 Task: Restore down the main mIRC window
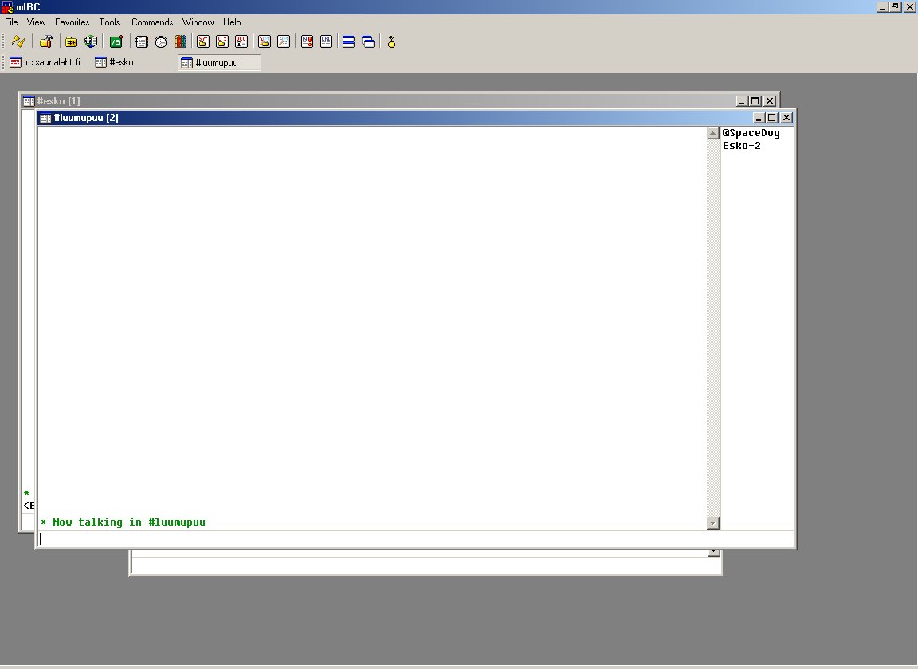coord(895,7)
